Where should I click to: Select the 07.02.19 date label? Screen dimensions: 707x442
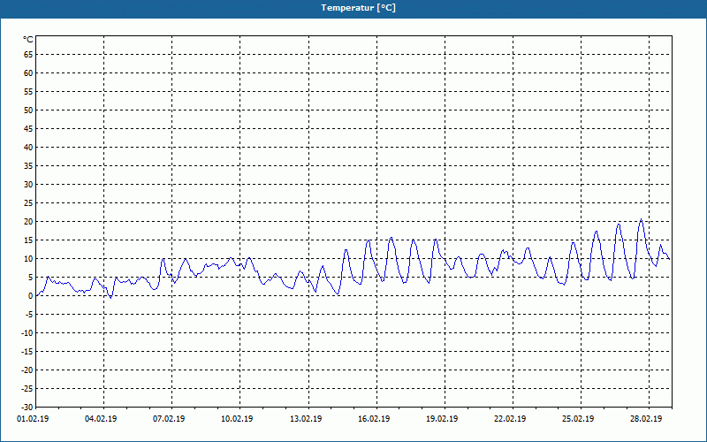(169, 418)
